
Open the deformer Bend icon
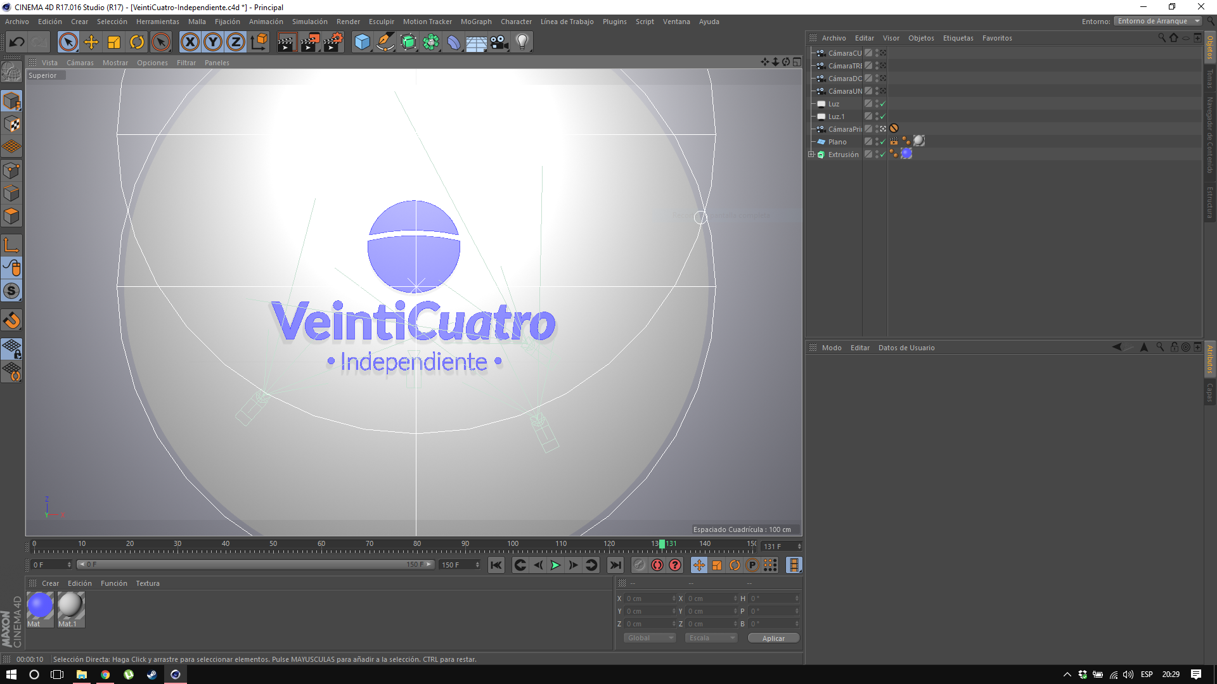tap(454, 42)
